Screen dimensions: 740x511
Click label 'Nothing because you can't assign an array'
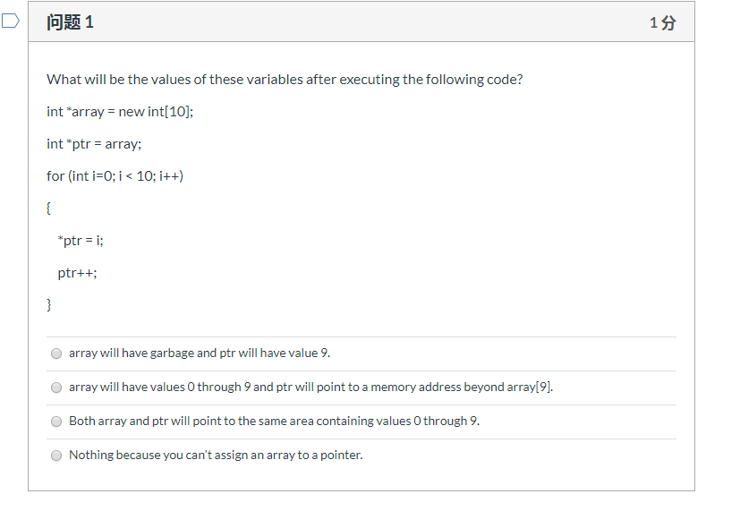pos(216,455)
